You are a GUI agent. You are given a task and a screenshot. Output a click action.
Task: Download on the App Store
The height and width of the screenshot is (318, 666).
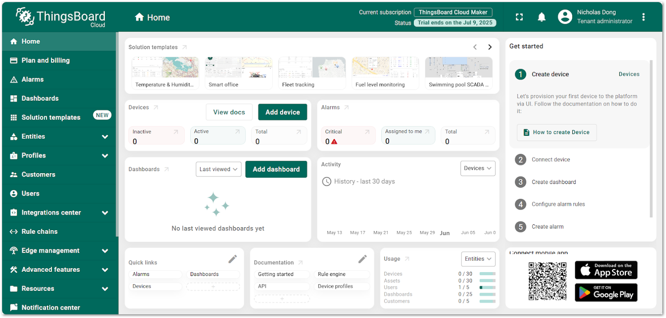606,270
